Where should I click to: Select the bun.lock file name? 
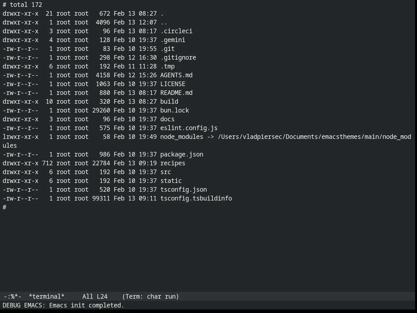coord(175,110)
